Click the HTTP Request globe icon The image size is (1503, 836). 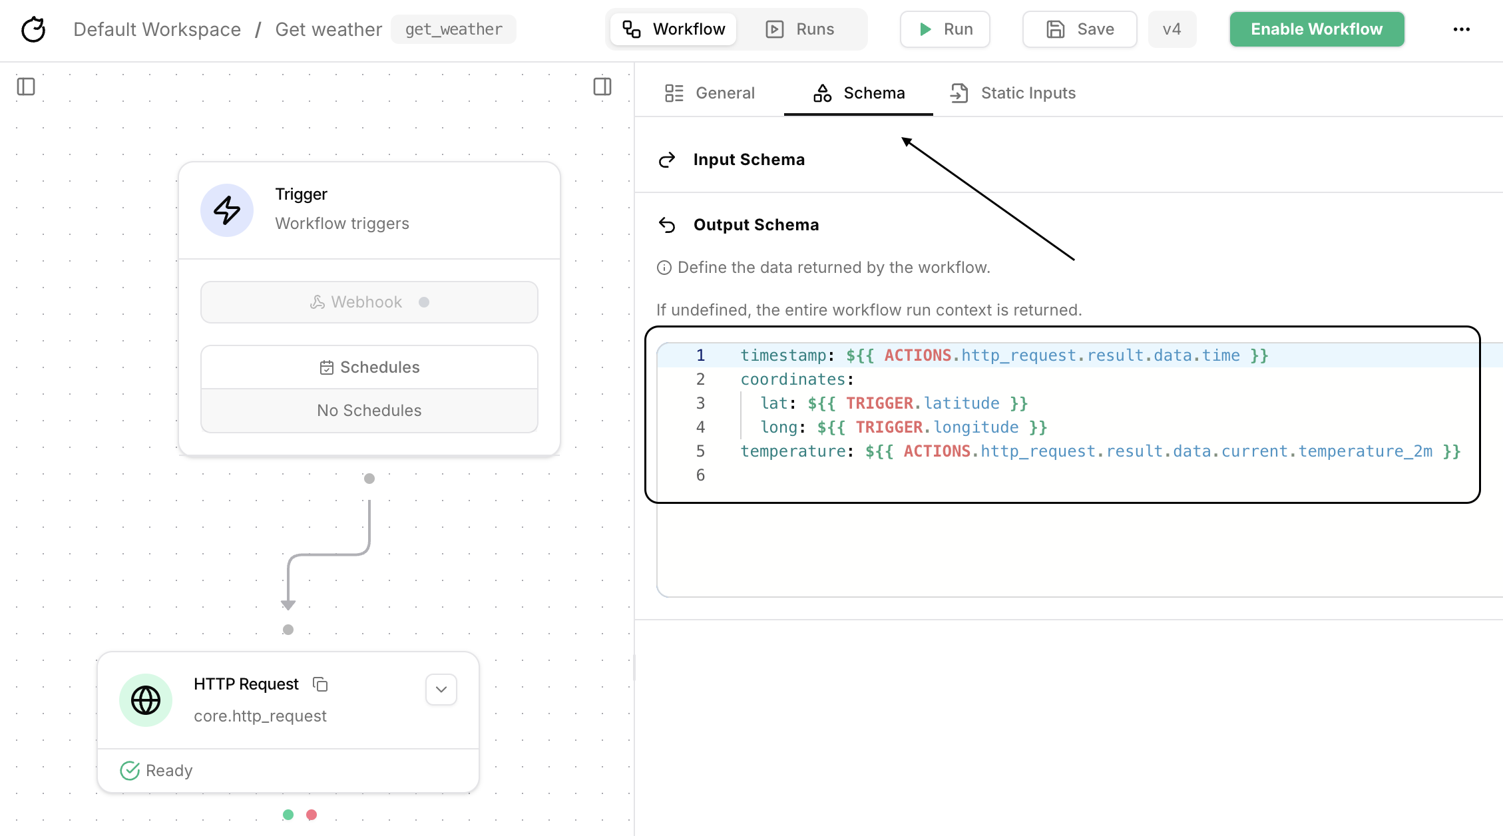click(x=146, y=700)
